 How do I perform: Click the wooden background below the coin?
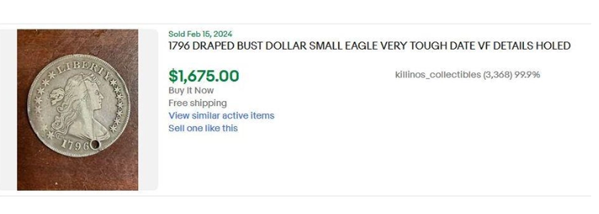77,175
